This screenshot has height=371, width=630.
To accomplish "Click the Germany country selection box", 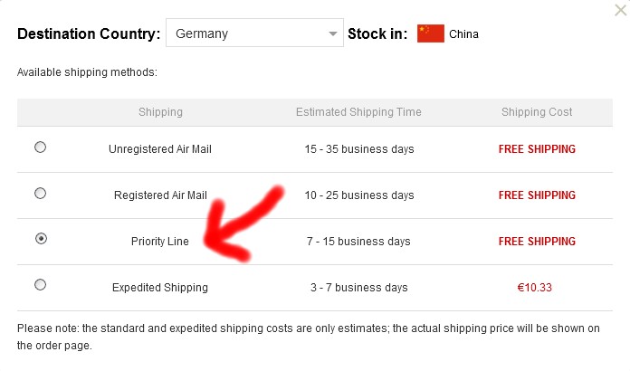I will click(254, 33).
